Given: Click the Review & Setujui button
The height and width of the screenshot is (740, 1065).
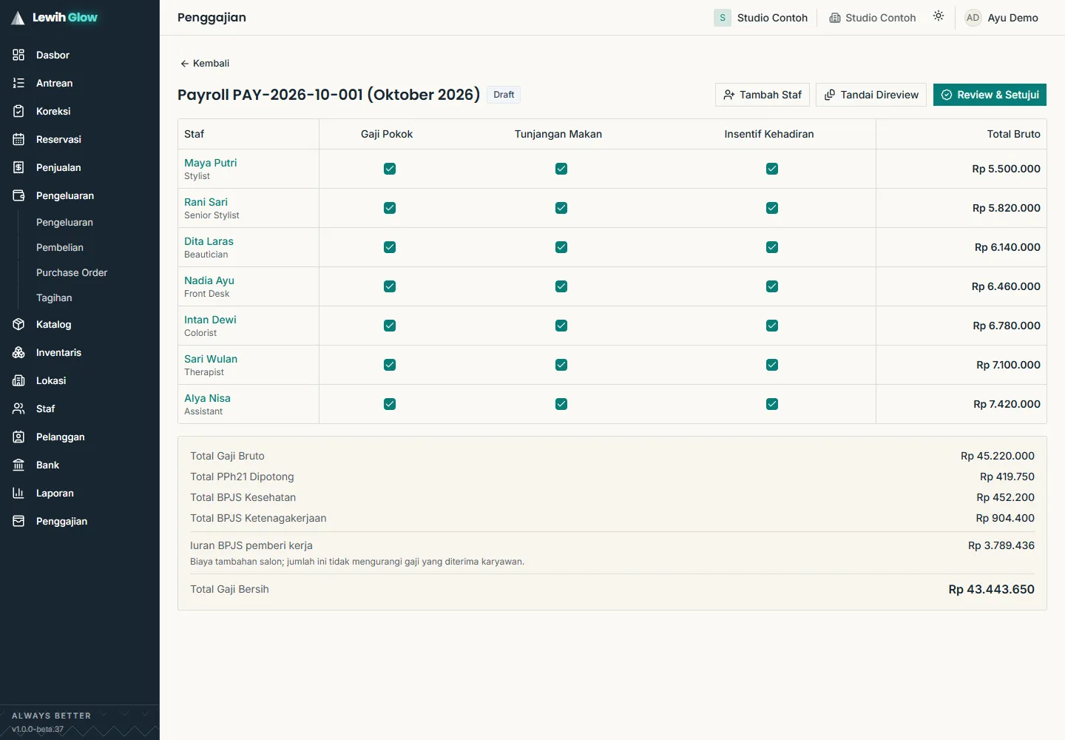Looking at the screenshot, I should pyautogui.click(x=990, y=95).
